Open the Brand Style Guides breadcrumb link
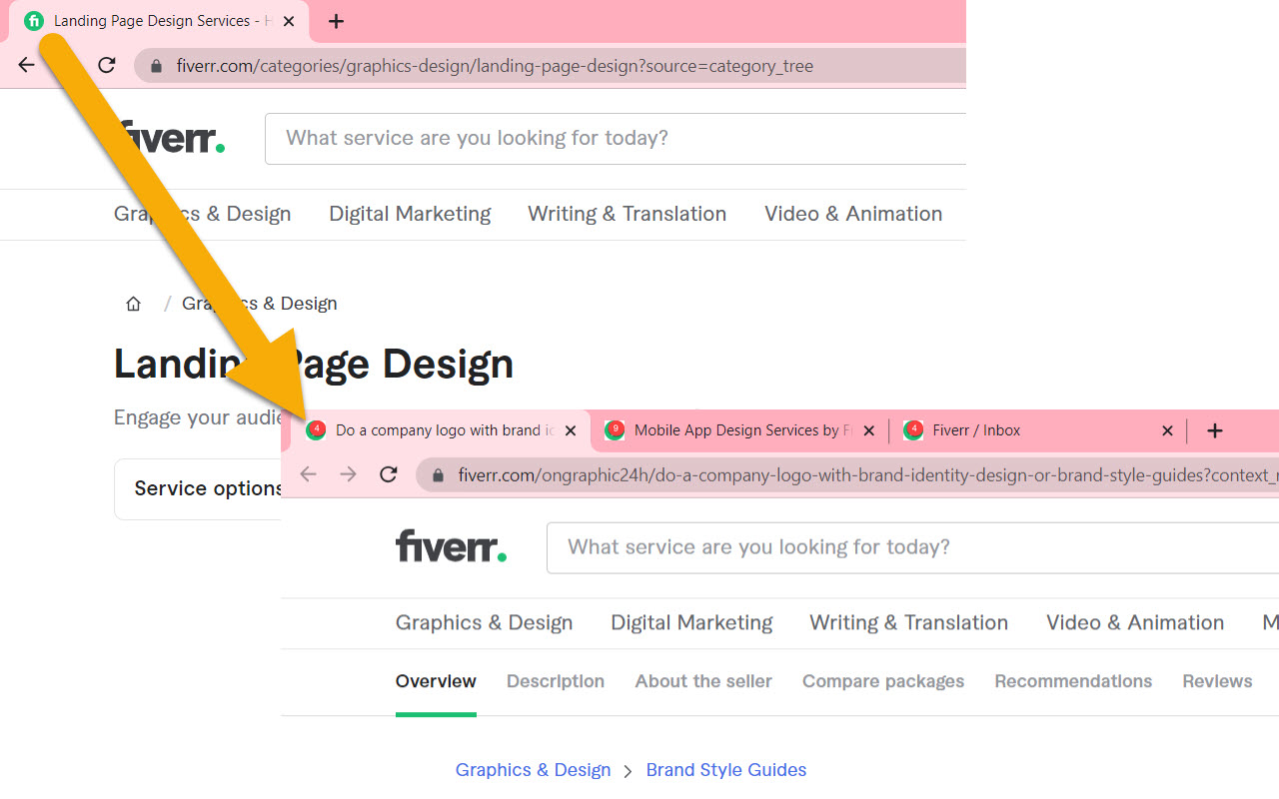 [x=725, y=770]
